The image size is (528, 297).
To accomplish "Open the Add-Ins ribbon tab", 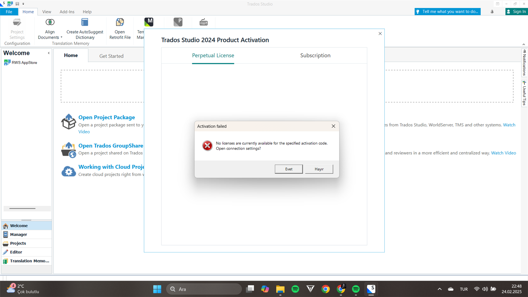I will point(67,12).
